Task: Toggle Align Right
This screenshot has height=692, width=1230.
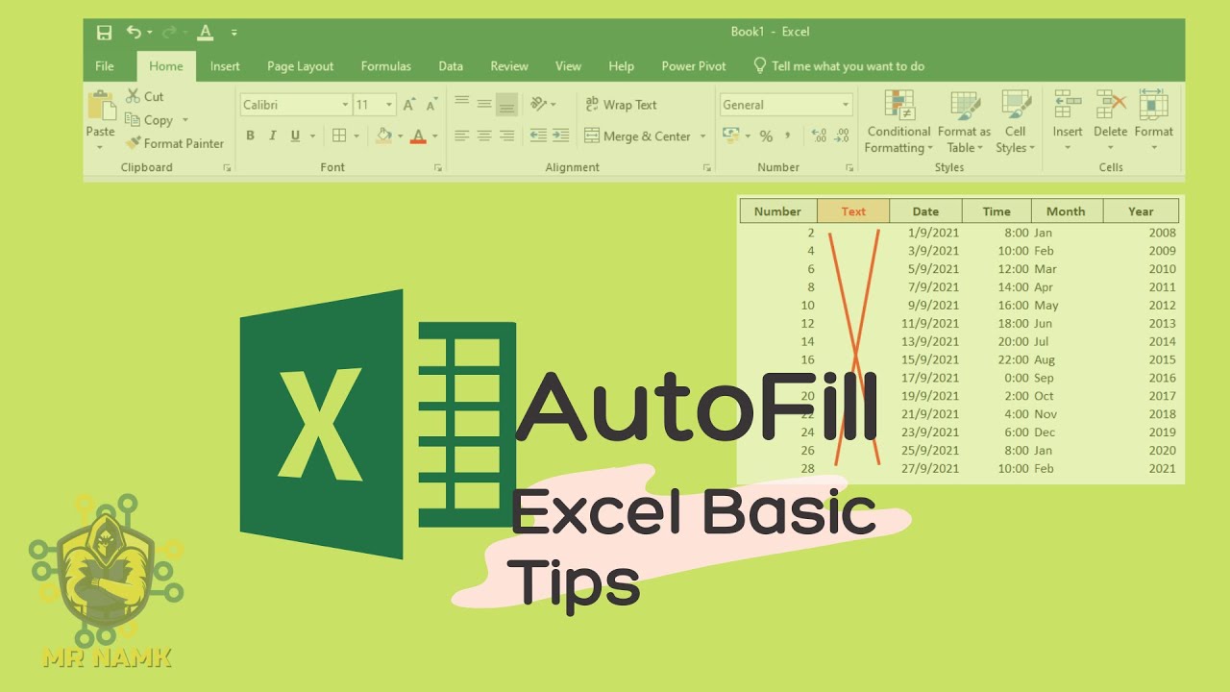Action: [x=507, y=136]
